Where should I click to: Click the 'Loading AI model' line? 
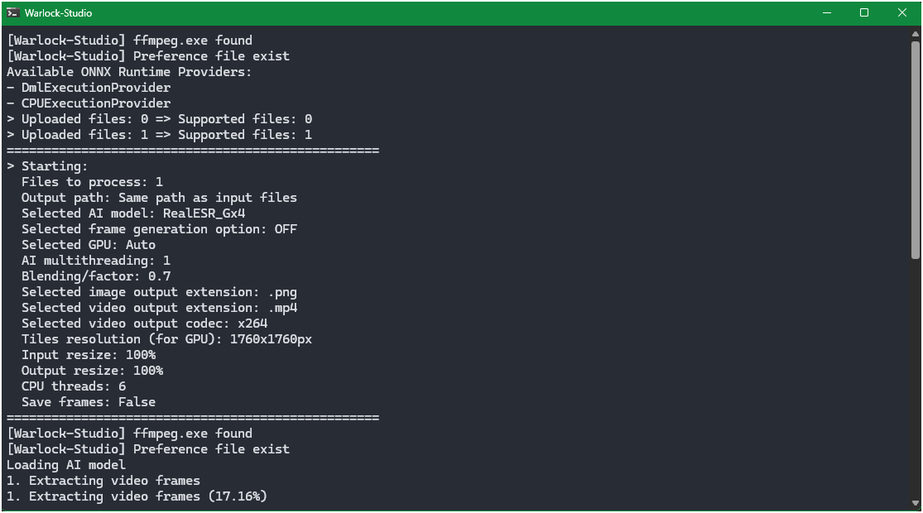pos(66,465)
